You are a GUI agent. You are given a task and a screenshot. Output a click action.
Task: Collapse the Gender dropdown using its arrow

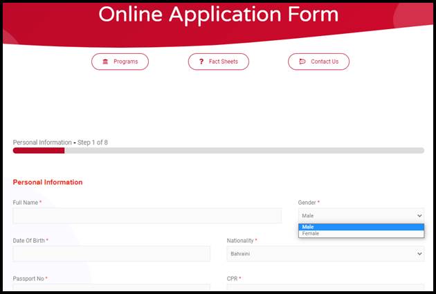(418, 216)
